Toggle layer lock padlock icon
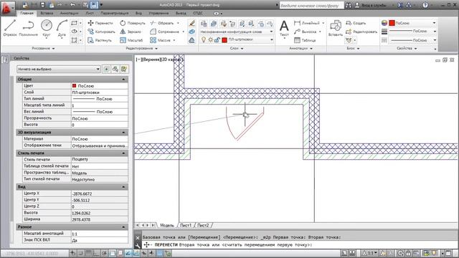The height and width of the screenshot is (258, 459). pyautogui.click(x=217, y=40)
